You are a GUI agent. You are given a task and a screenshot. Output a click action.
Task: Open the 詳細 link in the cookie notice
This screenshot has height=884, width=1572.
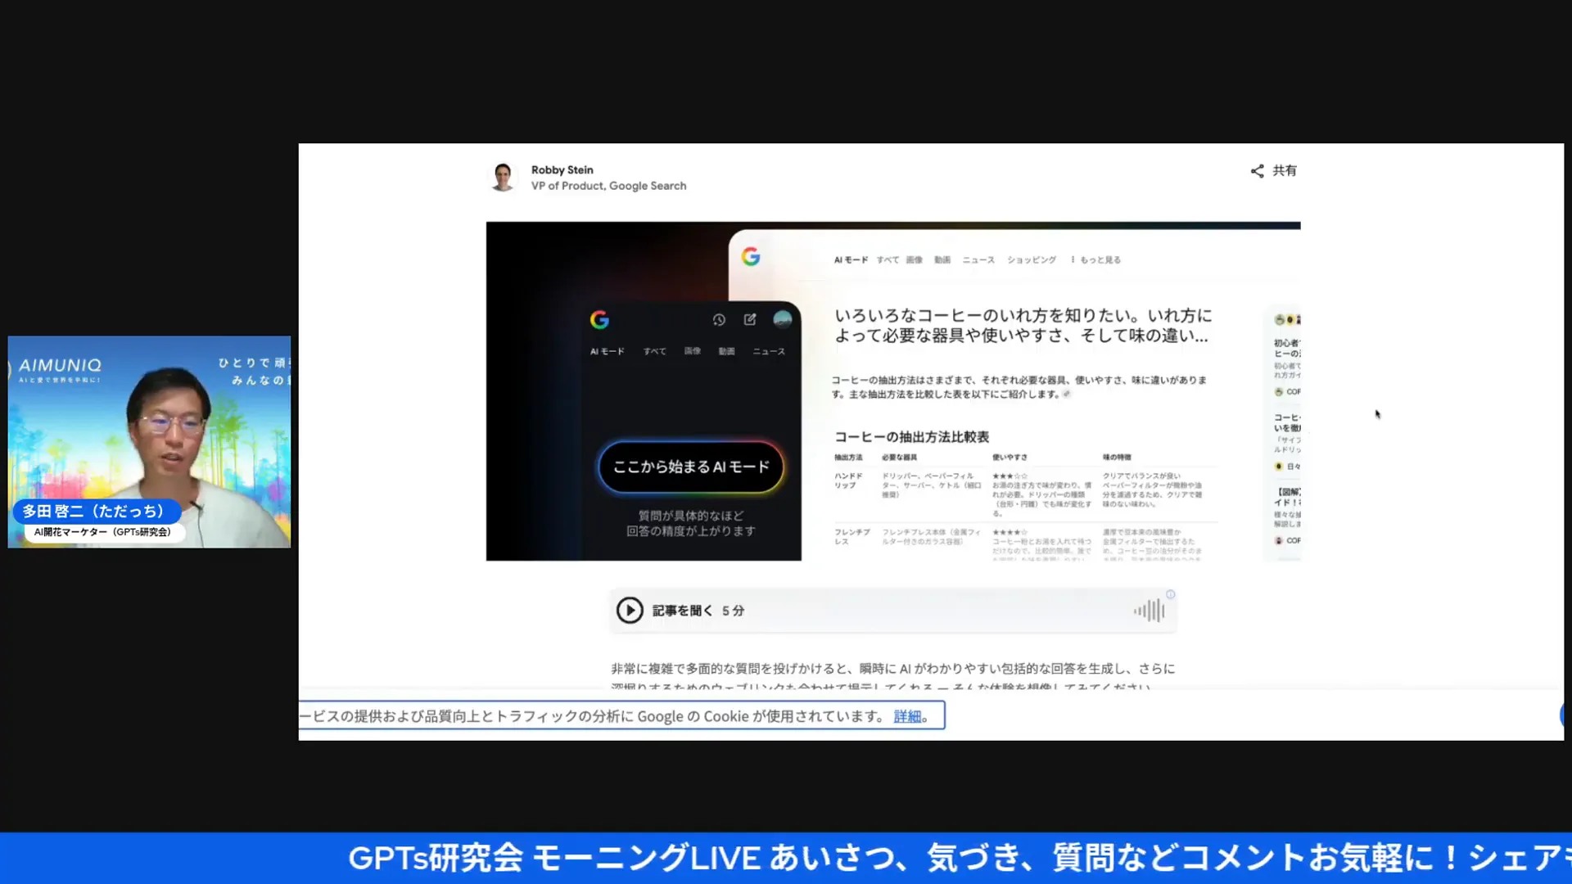(907, 716)
